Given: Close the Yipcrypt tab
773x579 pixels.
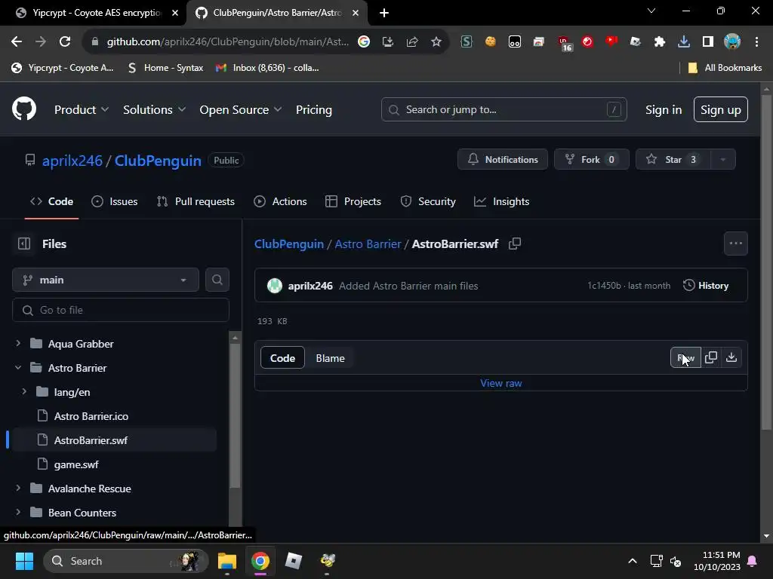Looking at the screenshot, I should 175,13.
